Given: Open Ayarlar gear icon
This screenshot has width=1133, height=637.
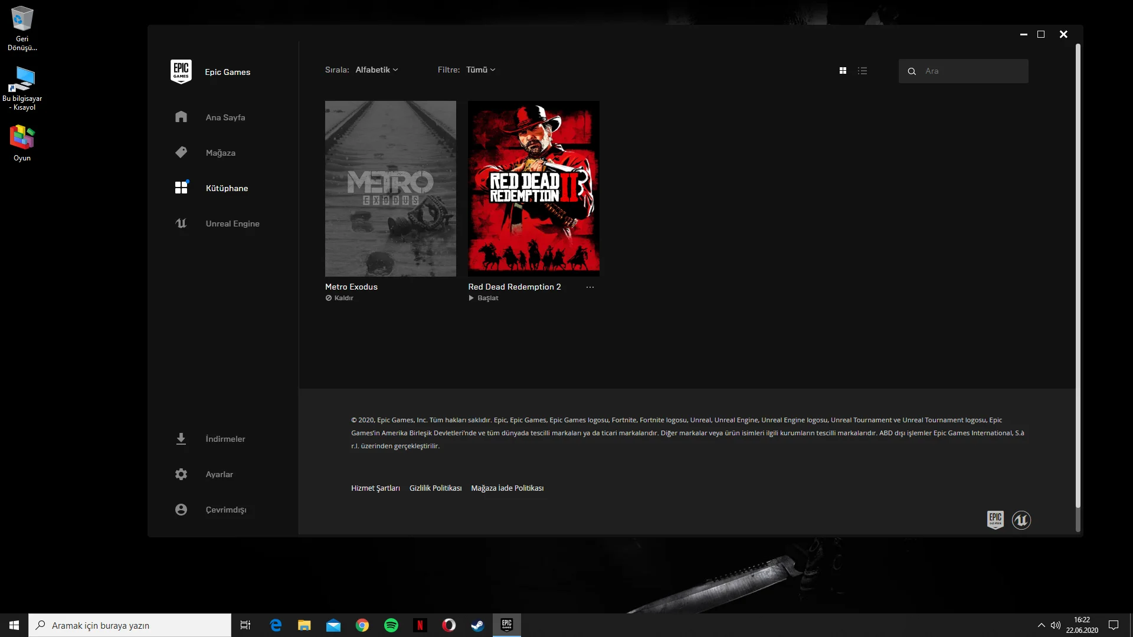Looking at the screenshot, I should (181, 474).
